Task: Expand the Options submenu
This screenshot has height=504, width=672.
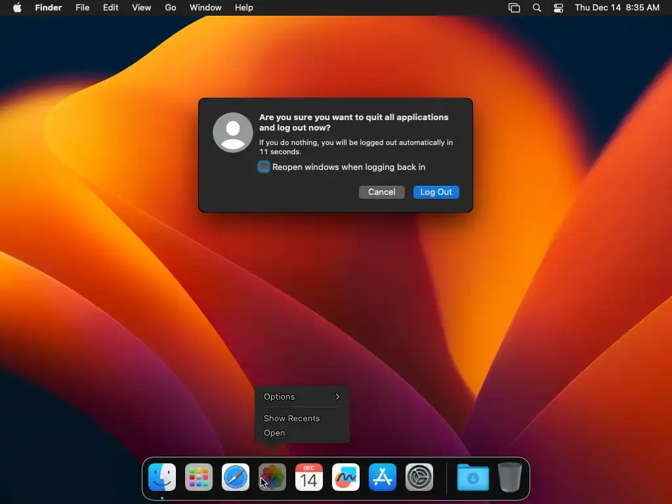Action: 302,397
